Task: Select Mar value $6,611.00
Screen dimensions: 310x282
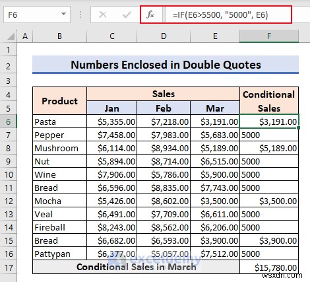Action: tap(215, 214)
